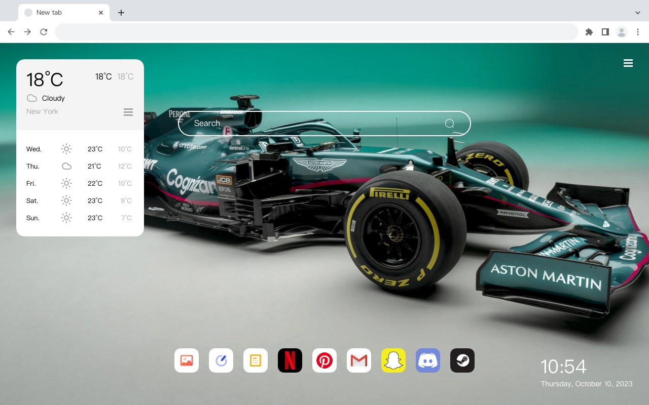Open the page hamburger menu at top right
Screen dimensions: 649x405
(x=628, y=63)
